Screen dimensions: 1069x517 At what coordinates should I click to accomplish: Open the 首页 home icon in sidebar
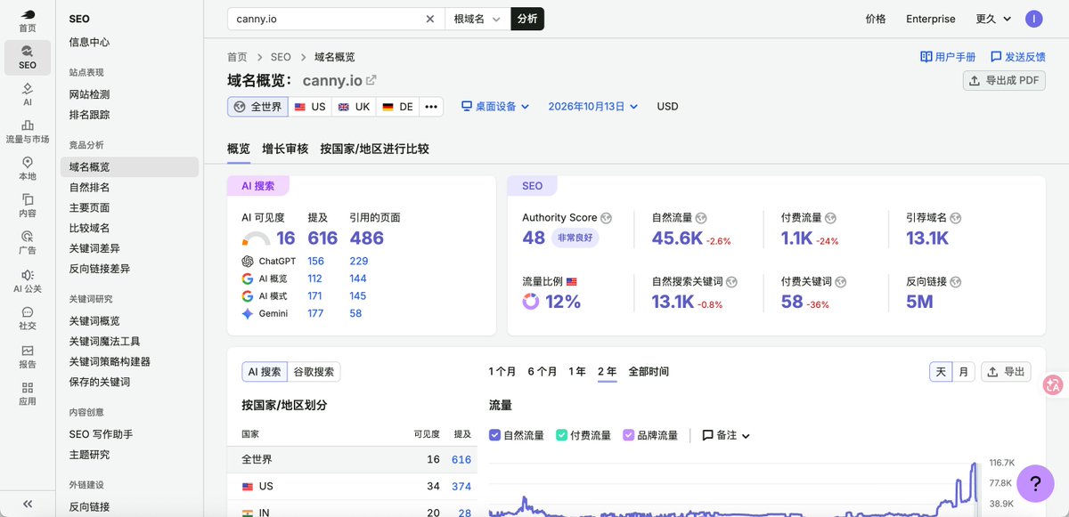(x=28, y=14)
